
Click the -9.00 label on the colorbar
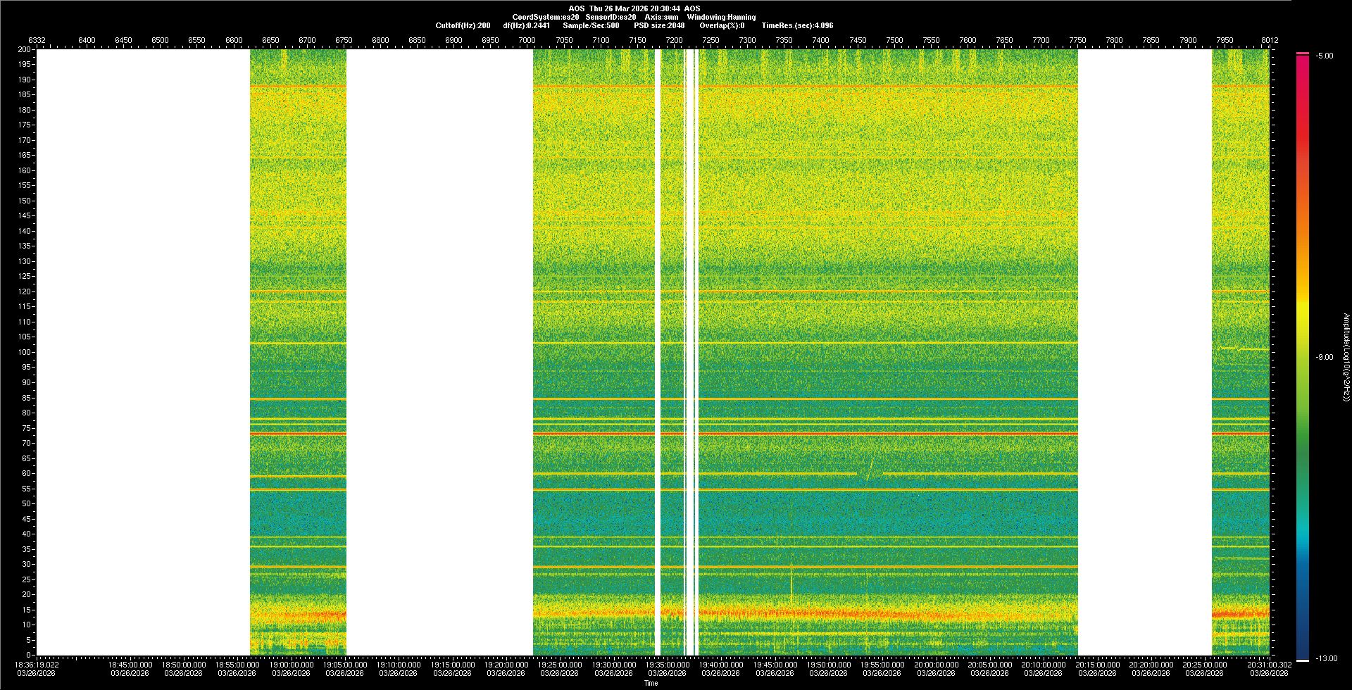tap(1324, 357)
